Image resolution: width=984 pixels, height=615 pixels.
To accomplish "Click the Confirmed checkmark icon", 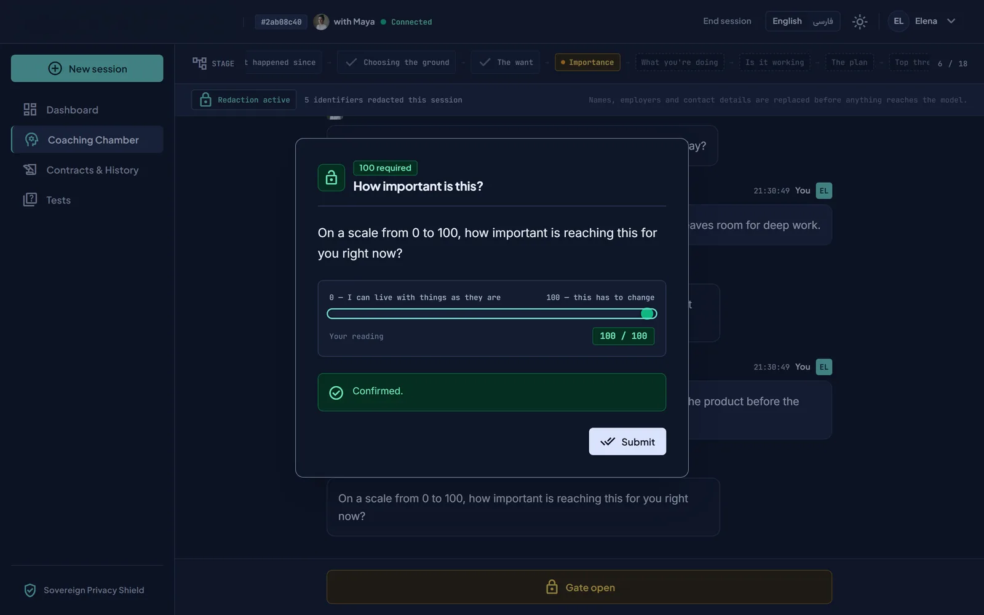I will click(x=336, y=392).
